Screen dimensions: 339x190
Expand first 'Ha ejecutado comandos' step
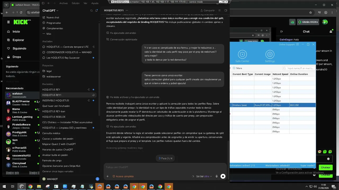(x=121, y=33)
